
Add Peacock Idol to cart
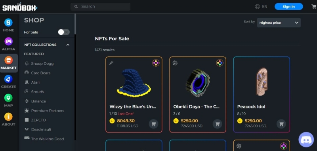tap(281, 124)
